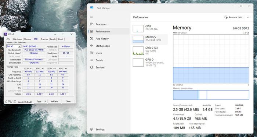257x137 pixels.
Task: Click the Module Manuf. Kingston field
Action: pyautogui.click(x=34, y=53)
